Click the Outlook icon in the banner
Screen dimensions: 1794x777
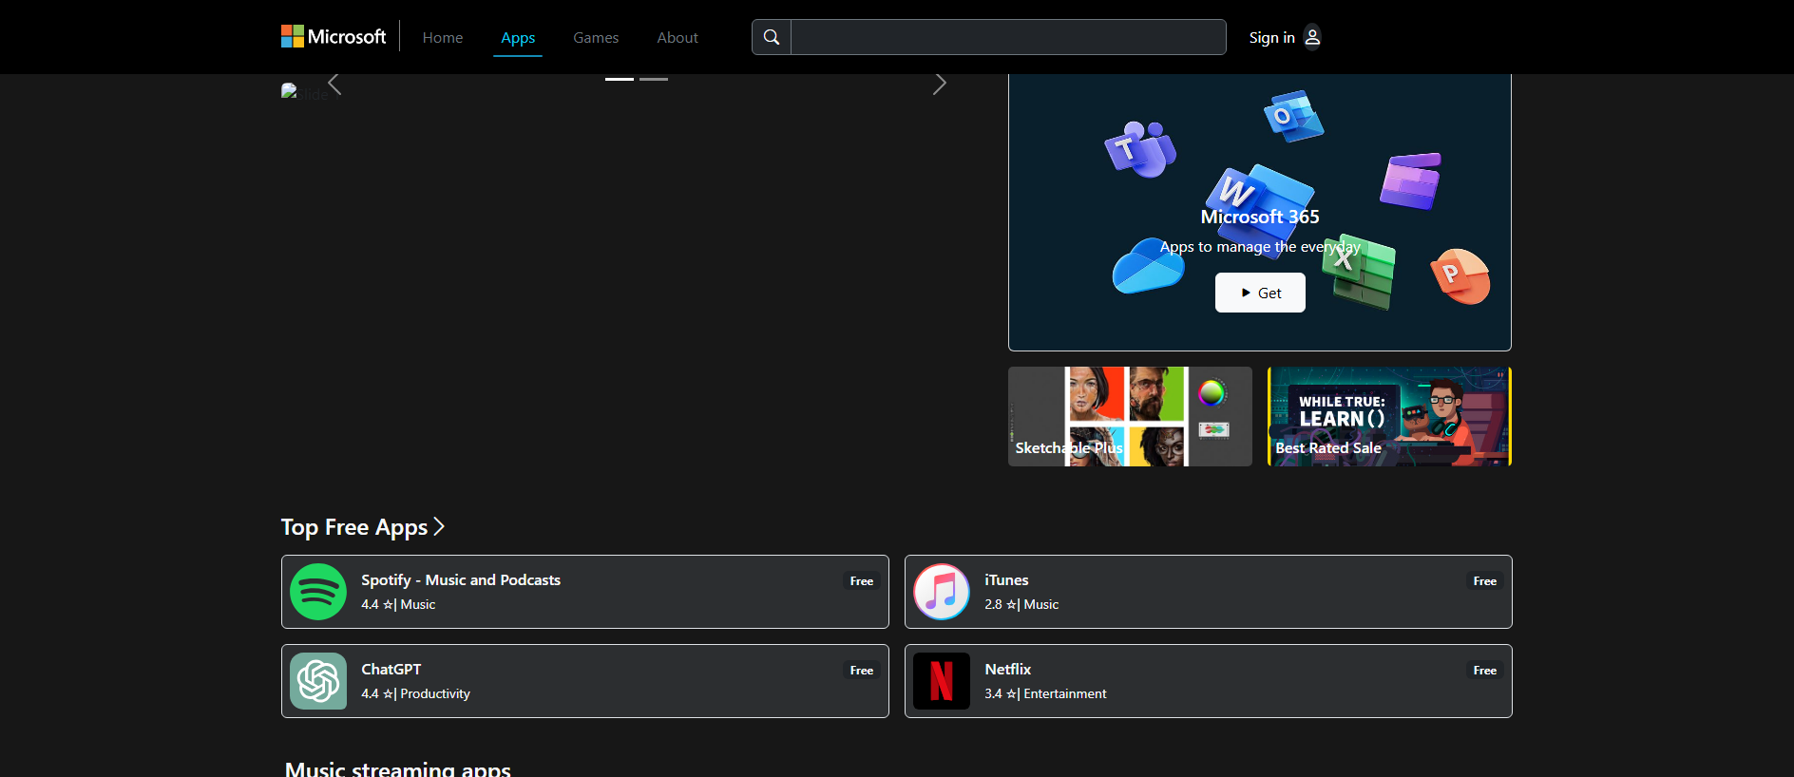tap(1293, 116)
